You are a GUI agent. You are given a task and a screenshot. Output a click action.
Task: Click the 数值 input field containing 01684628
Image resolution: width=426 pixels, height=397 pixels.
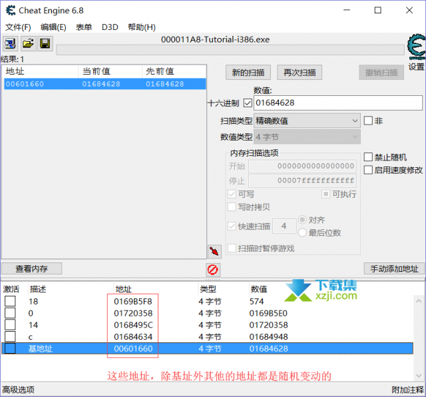click(338, 103)
